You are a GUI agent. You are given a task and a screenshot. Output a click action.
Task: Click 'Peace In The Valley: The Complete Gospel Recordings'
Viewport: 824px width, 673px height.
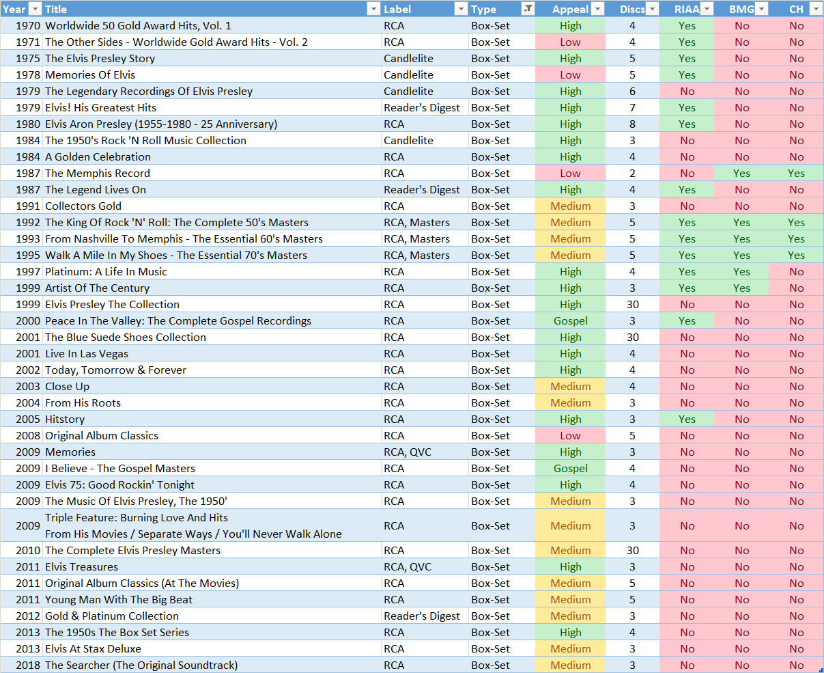(178, 320)
